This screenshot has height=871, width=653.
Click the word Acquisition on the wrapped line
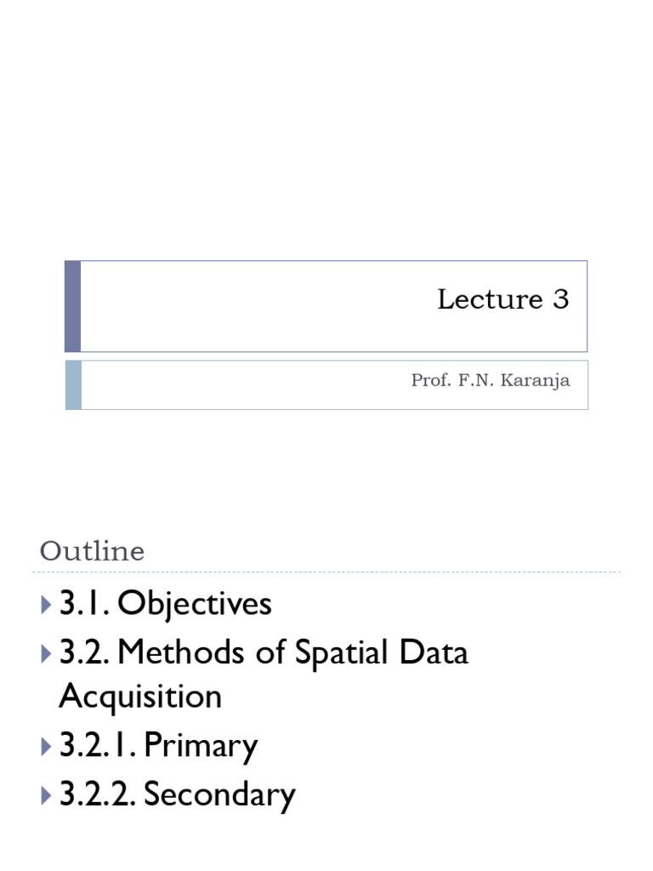point(140,697)
